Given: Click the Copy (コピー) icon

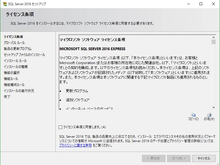Looking at the screenshot, I should click(193, 115).
